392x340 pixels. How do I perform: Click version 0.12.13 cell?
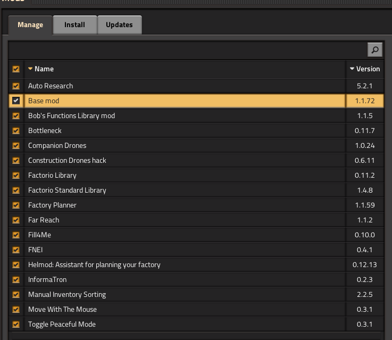click(x=365, y=264)
